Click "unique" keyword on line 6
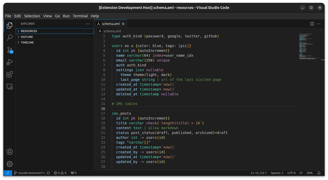The height and width of the screenshot is (180, 328). pos(163,60)
